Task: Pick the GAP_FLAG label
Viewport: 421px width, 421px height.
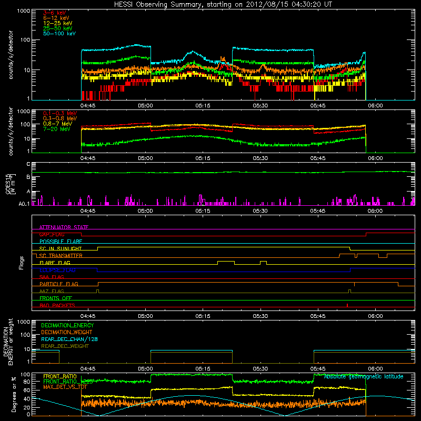Action: point(52,234)
